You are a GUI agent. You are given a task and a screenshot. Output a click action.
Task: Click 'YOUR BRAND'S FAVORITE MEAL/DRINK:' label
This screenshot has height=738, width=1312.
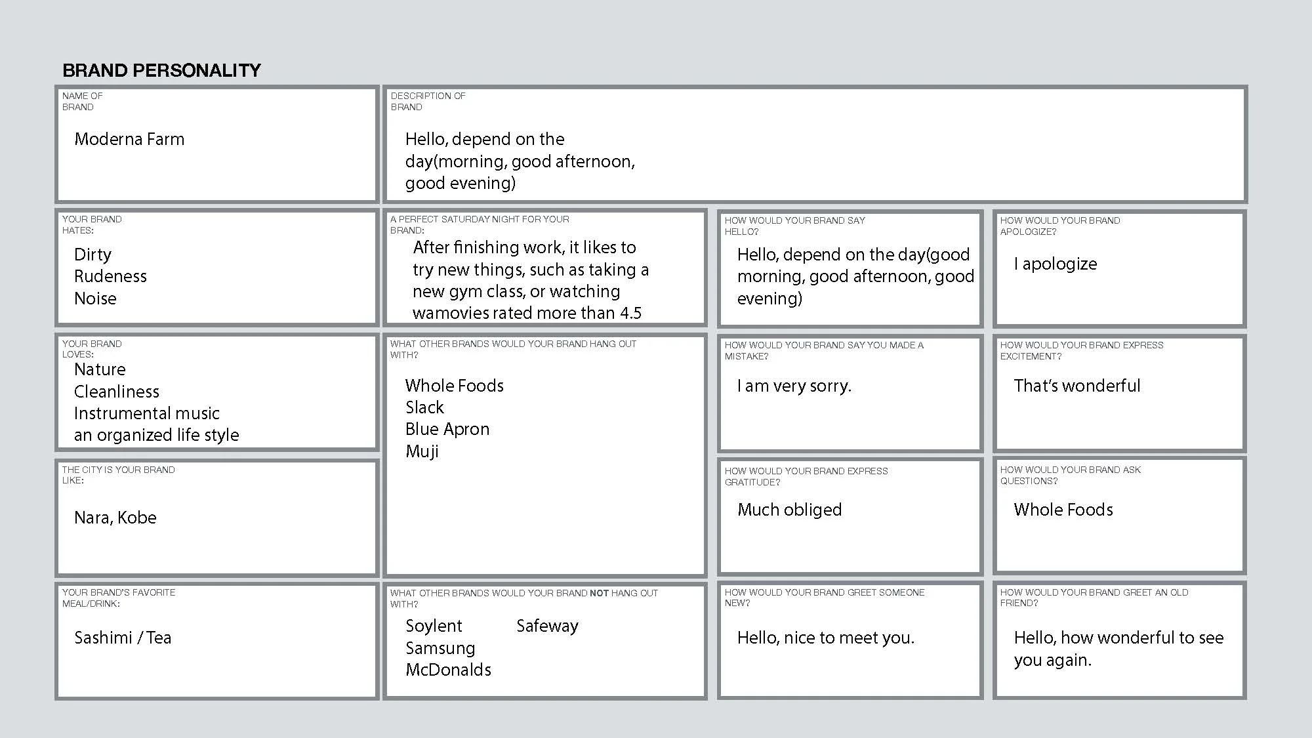[x=119, y=598]
